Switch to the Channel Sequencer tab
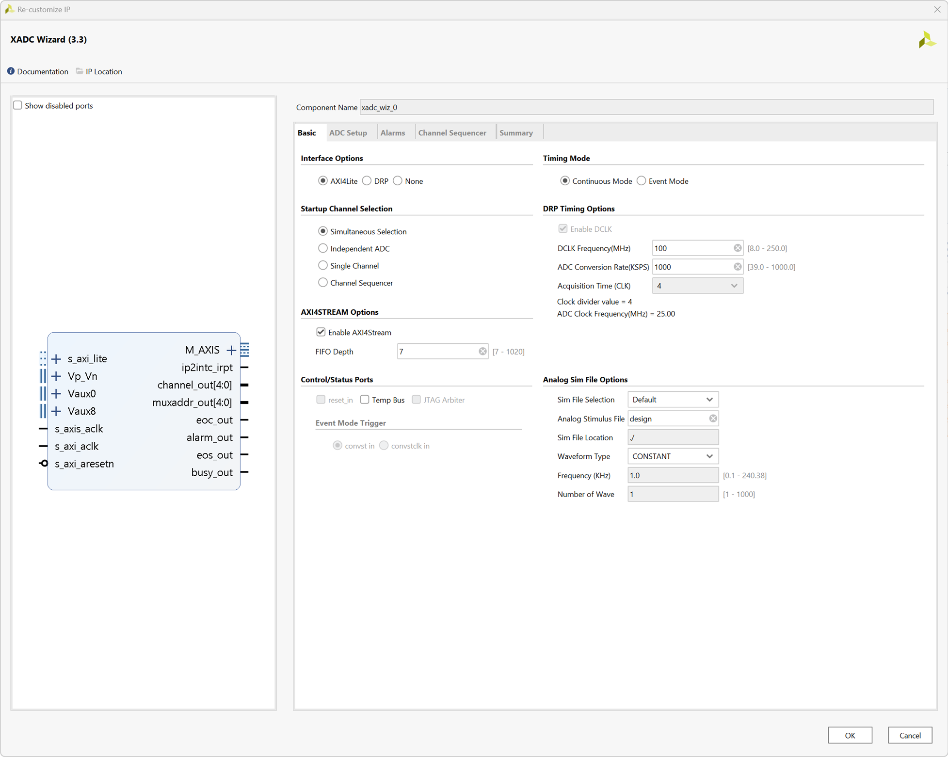 [x=452, y=133]
